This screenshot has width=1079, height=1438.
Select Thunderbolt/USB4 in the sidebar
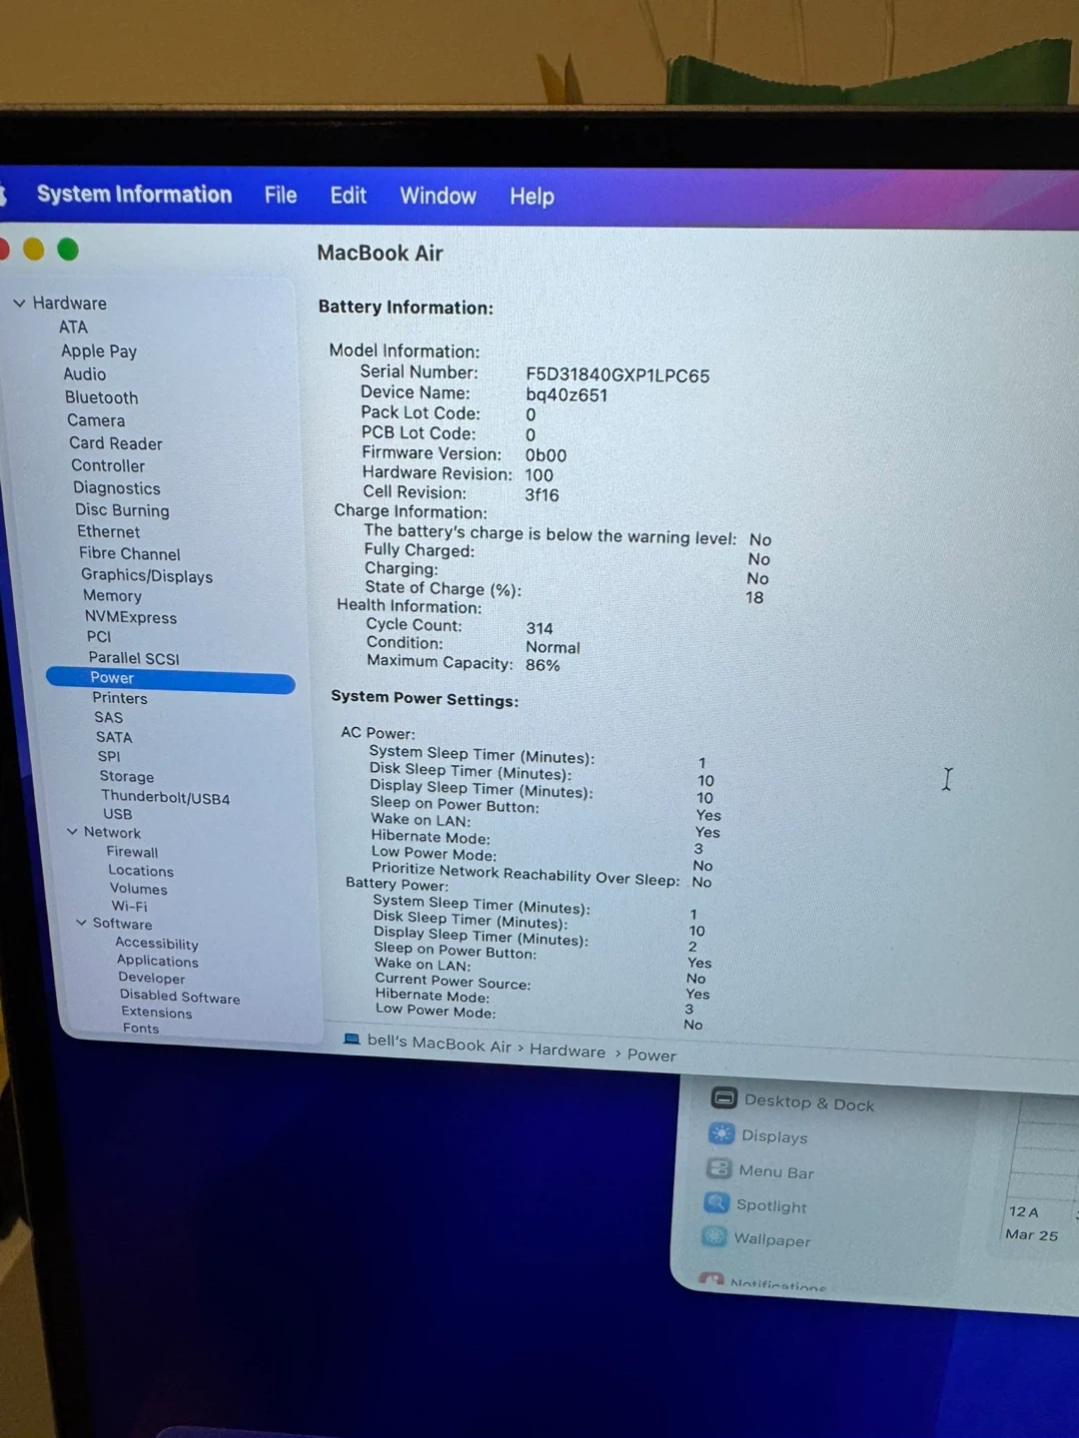tap(165, 797)
